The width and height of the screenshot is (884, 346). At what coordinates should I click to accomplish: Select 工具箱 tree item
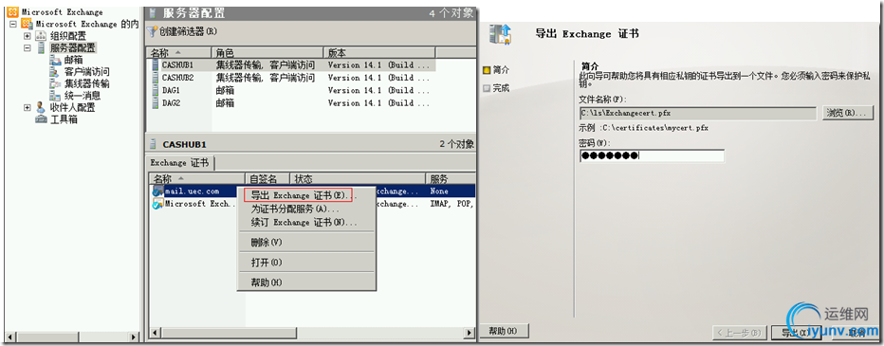tap(64, 118)
